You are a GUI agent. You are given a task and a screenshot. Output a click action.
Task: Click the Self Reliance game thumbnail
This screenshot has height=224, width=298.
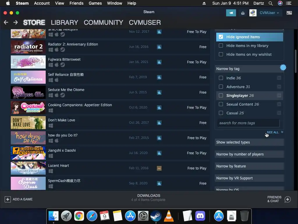pyautogui.click(x=28, y=77)
